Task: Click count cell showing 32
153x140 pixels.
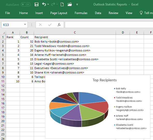Action: (x=27, y=42)
